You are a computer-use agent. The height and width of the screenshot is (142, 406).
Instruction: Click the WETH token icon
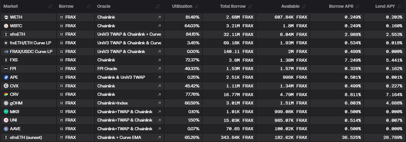(6, 17)
